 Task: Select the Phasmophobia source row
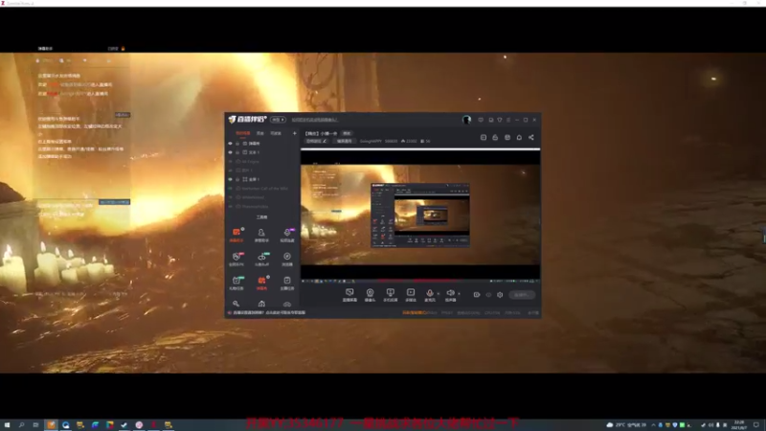pyautogui.click(x=261, y=206)
